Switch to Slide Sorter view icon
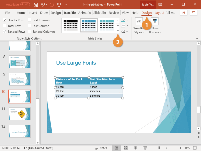This screenshot has height=151, width=201. pos(126,148)
